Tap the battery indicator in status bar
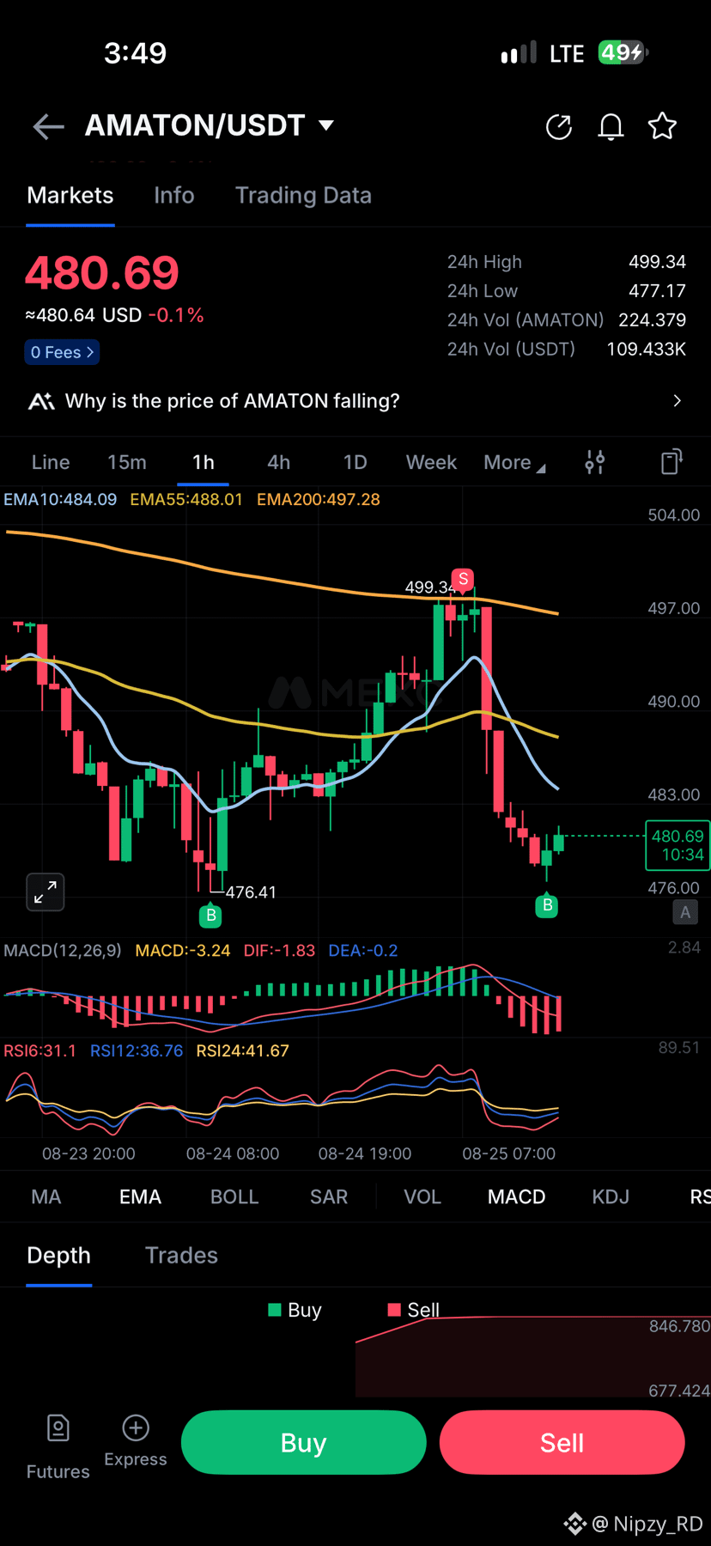The width and height of the screenshot is (711, 1546). [x=623, y=52]
